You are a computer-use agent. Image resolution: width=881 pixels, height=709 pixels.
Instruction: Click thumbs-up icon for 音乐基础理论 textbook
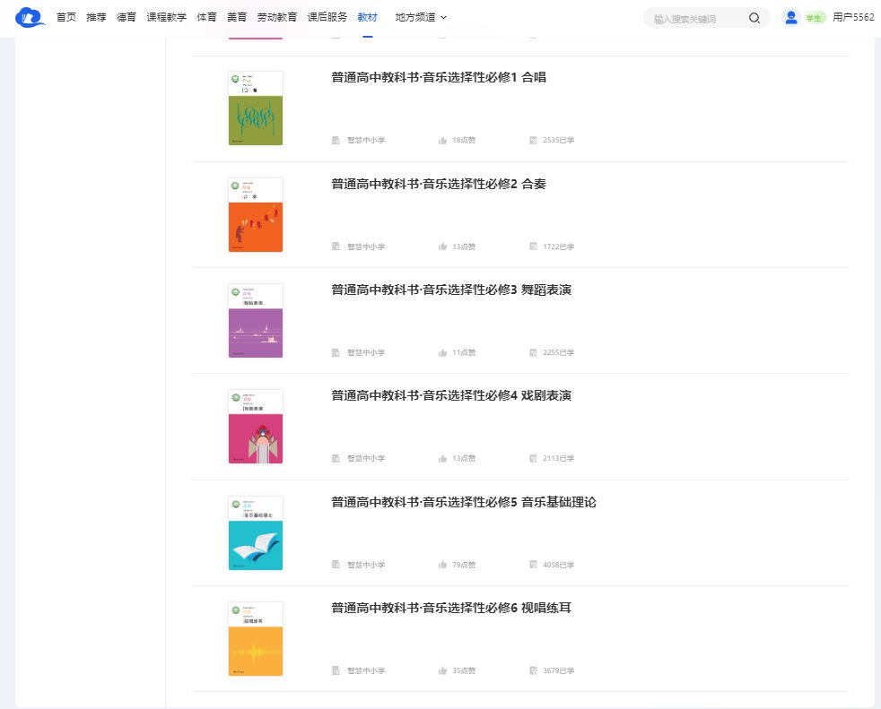442,565
